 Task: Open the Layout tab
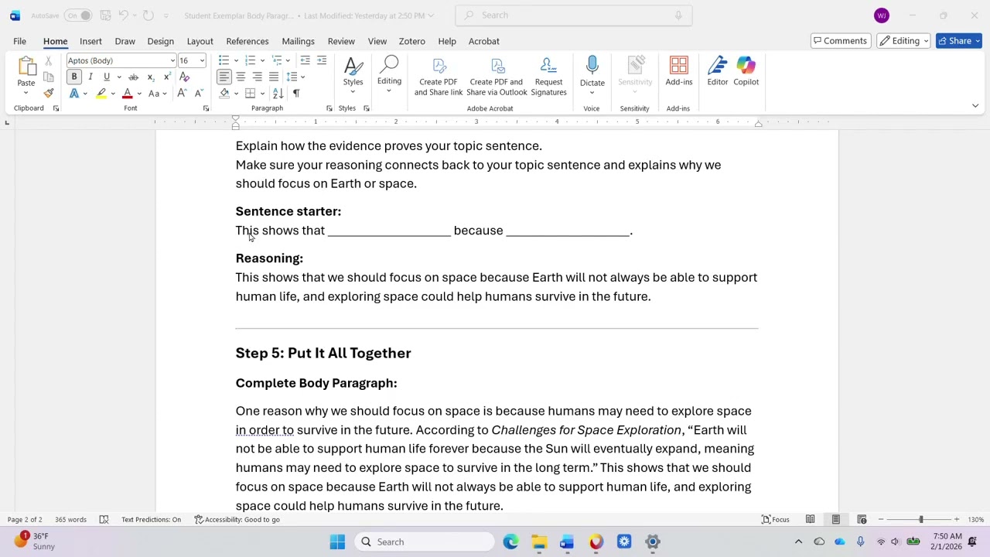coord(200,41)
